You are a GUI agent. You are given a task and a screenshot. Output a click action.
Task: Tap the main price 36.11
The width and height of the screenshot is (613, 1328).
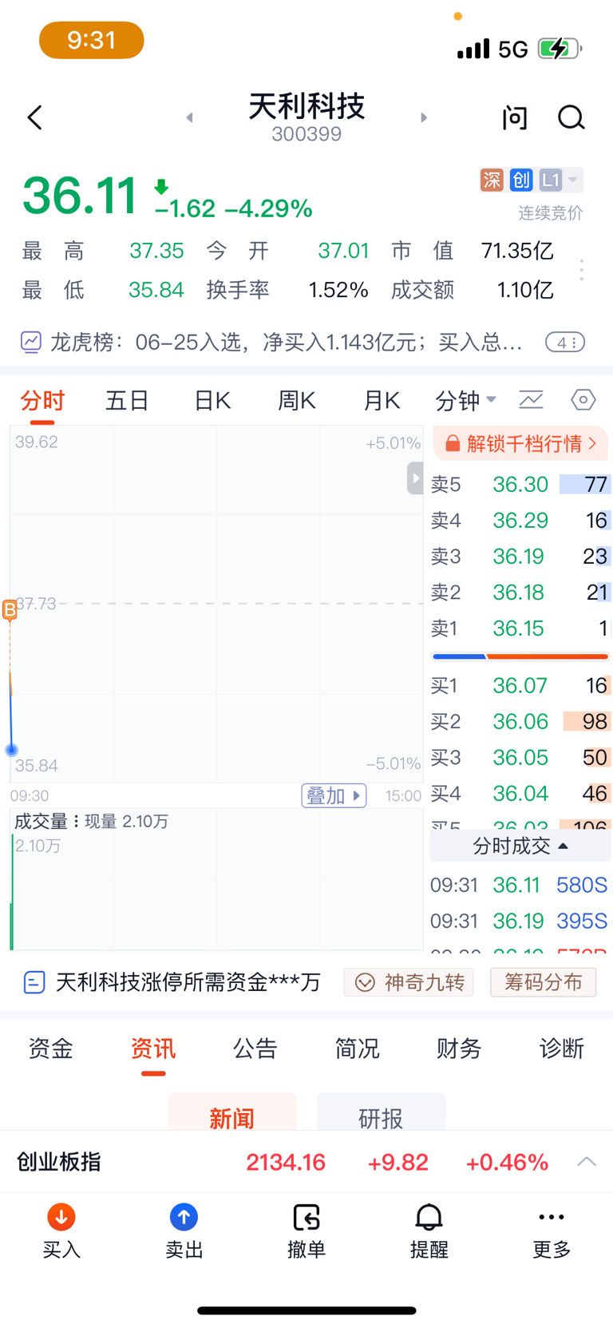(80, 195)
